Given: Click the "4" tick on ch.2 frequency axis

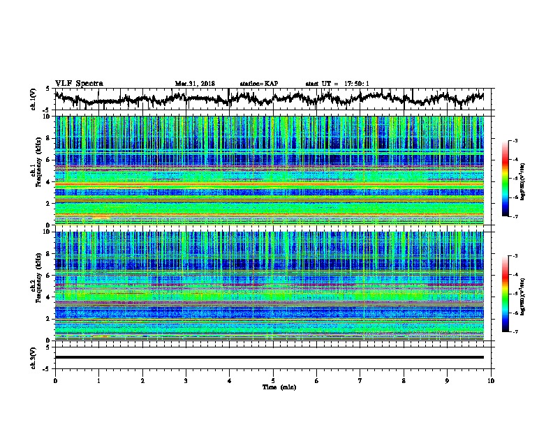Looking at the screenshot, I should 50,297.
